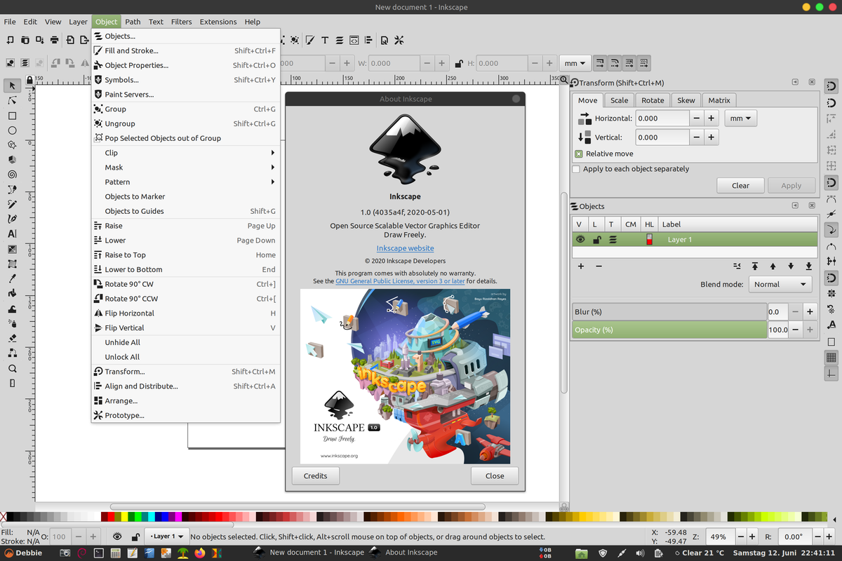Select the Zoom magnifier tool
842x561 pixels.
12,368
